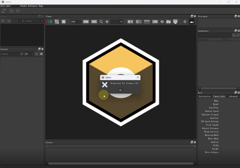The image size is (240, 168).
Task: Click the FIT zoom button
Action: (94, 22)
